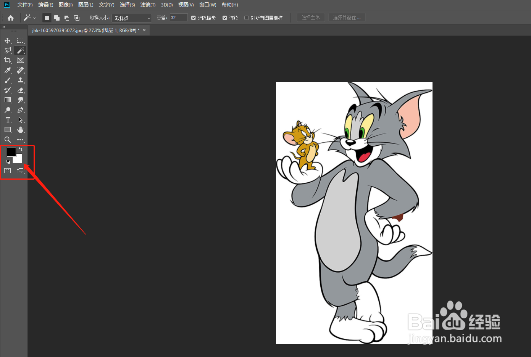Select the Eraser tool

[21, 90]
